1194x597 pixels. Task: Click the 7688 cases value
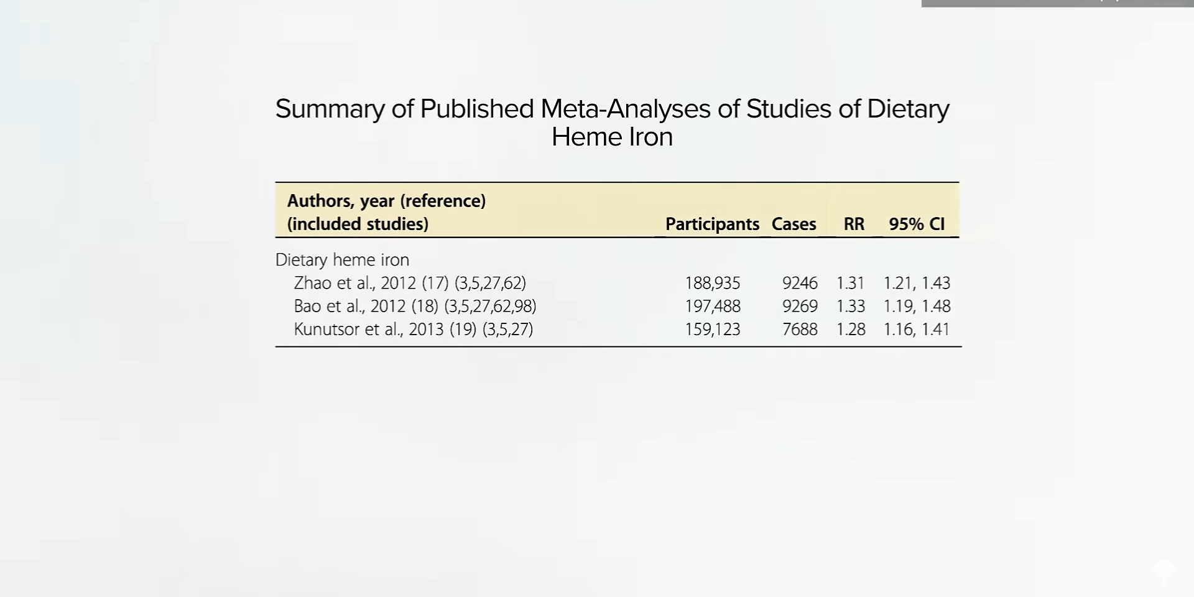coord(800,329)
